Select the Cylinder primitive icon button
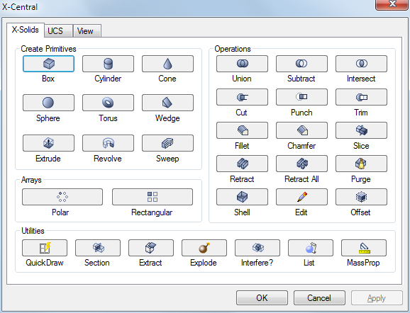 click(108, 64)
